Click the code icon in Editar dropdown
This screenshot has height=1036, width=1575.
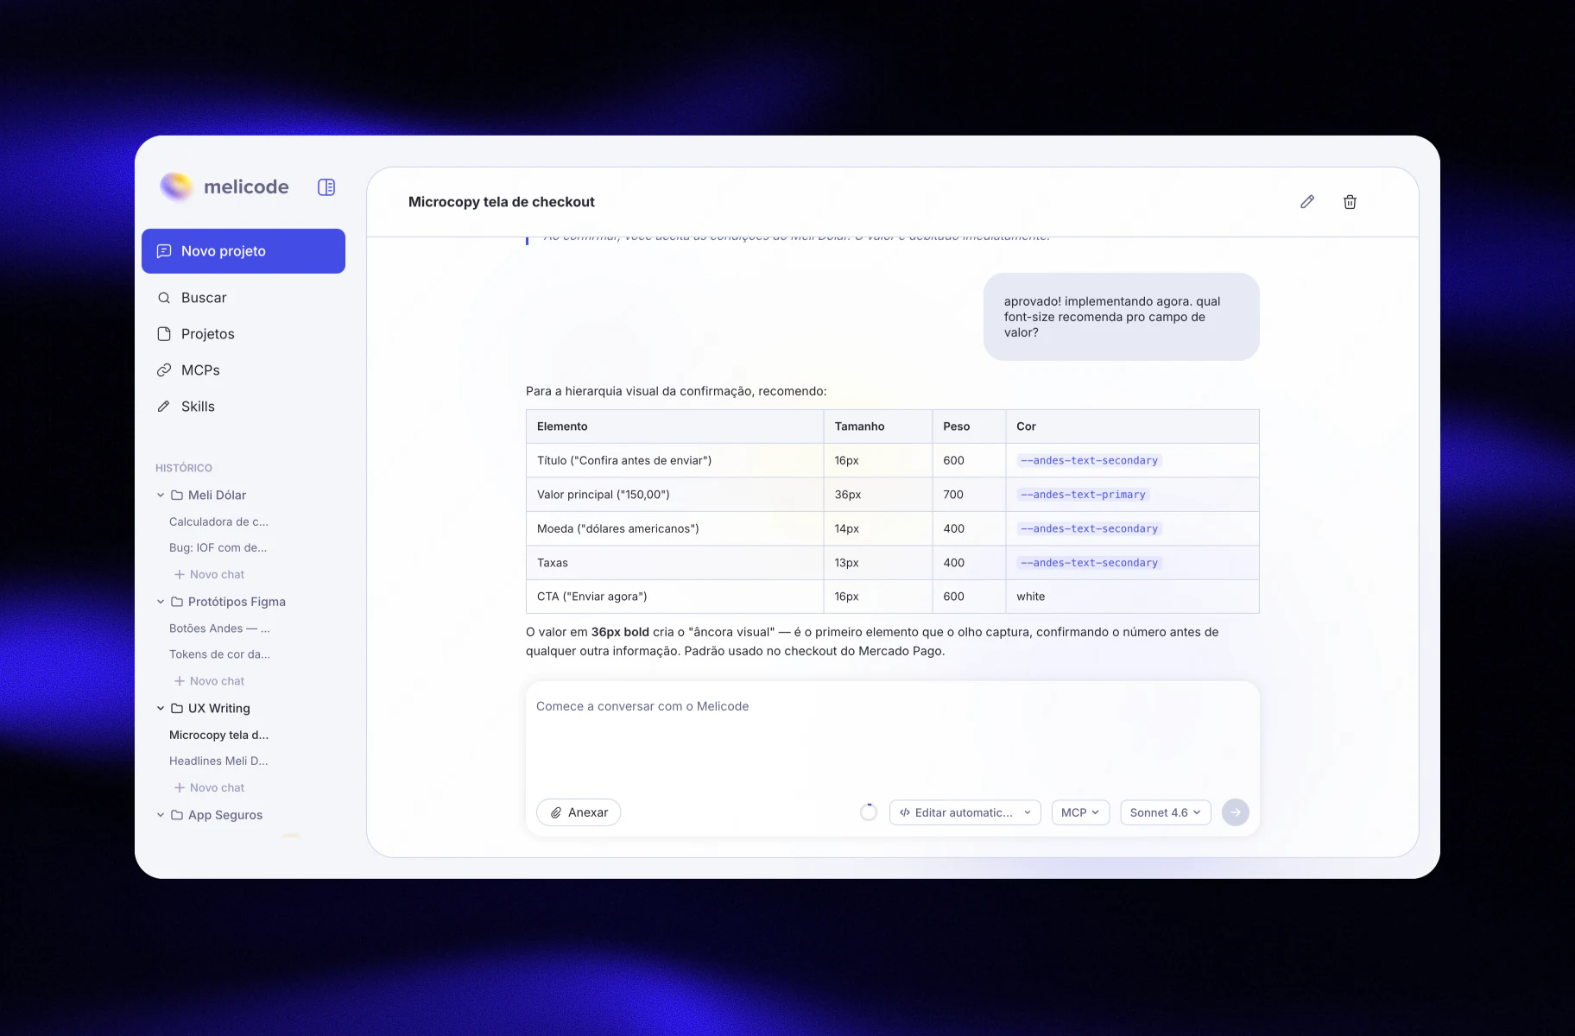(x=905, y=812)
